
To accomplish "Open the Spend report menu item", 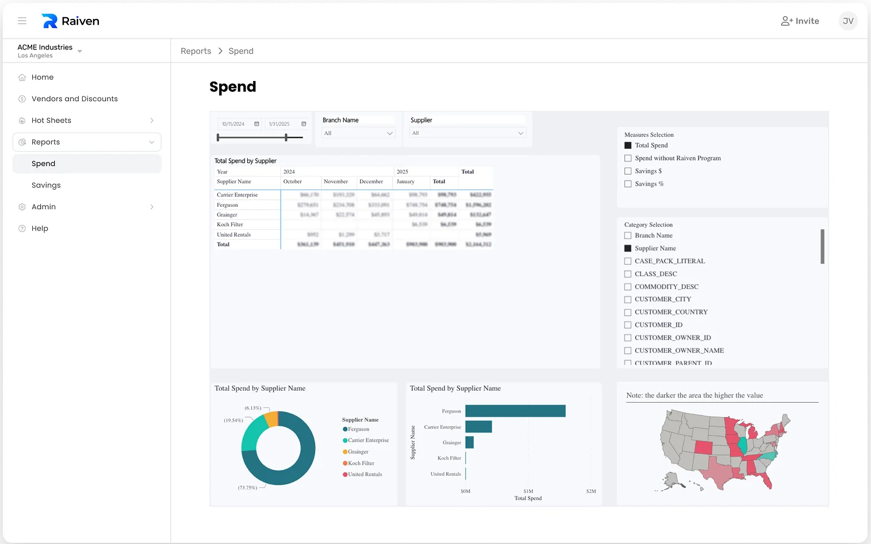I will pos(87,164).
